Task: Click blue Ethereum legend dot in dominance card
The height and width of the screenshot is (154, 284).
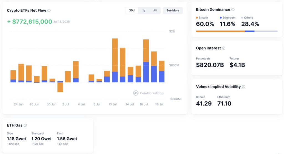Action: pyautogui.click(x=221, y=18)
